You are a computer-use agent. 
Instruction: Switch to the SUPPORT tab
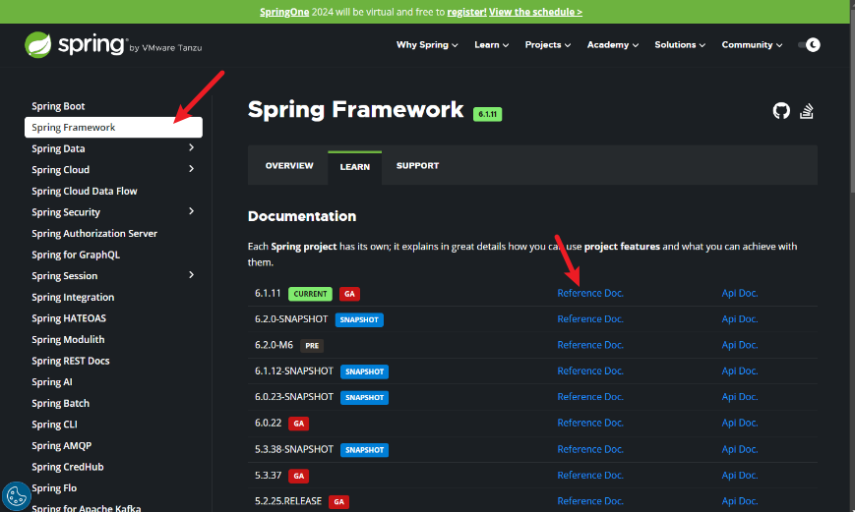(x=418, y=165)
